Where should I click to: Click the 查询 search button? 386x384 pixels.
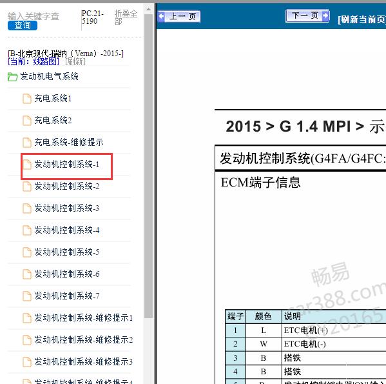(x=23, y=25)
